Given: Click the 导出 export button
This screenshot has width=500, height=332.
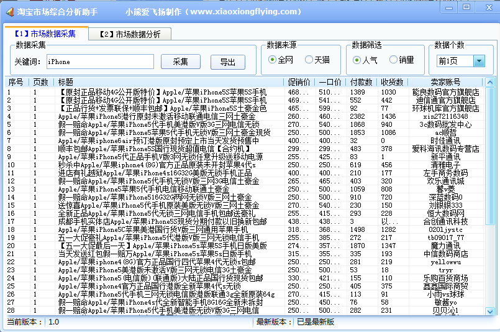Looking at the screenshot, I should coord(228,62).
